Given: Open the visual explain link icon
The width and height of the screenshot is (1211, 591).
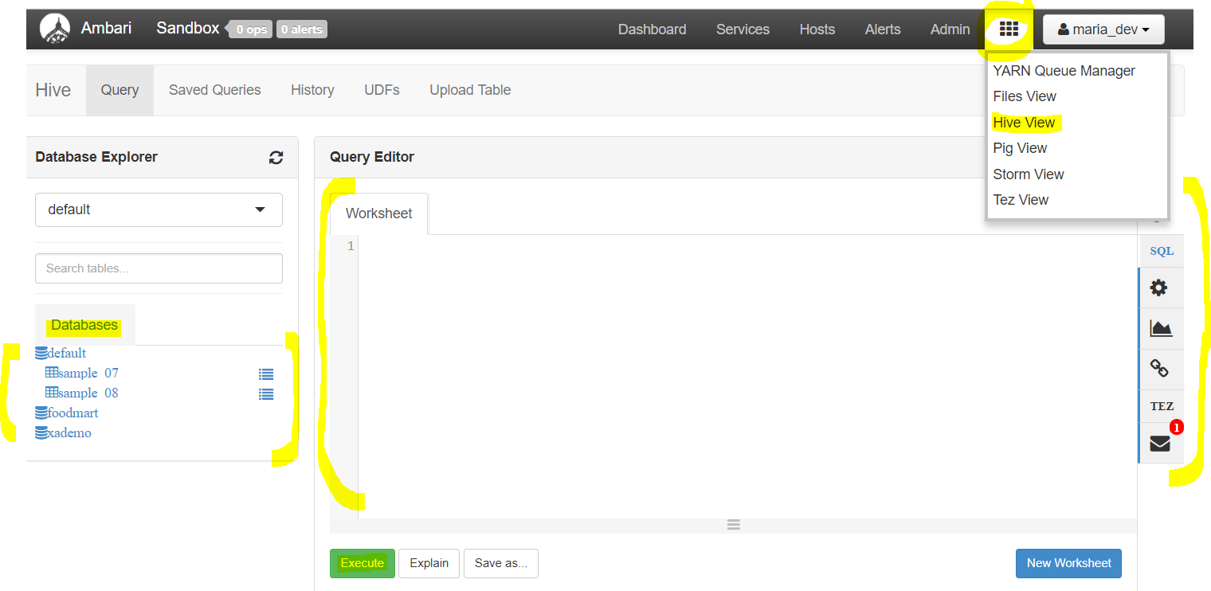Looking at the screenshot, I should click(x=1159, y=369).
